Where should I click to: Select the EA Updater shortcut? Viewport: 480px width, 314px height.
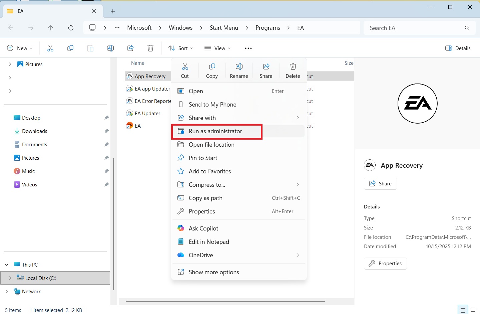[x=147, y=114]
